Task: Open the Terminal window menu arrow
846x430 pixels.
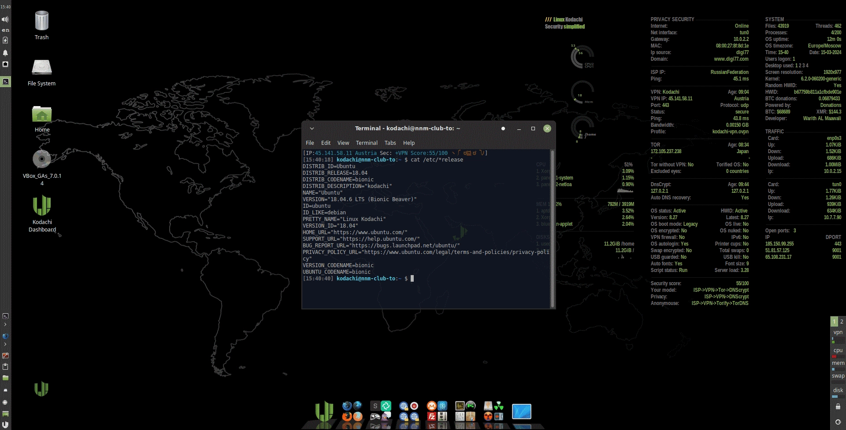Action: pyautogui.click(x=312, y=129)
